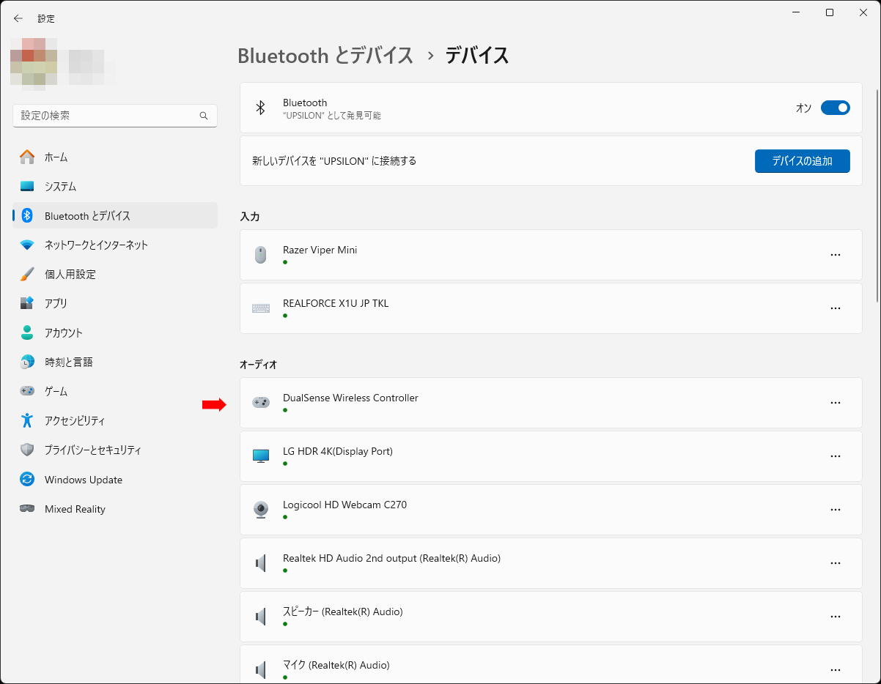881x684 pixels.
Task: Click the search magnifier icon in the settings search
Action: (x=204, y=116)
